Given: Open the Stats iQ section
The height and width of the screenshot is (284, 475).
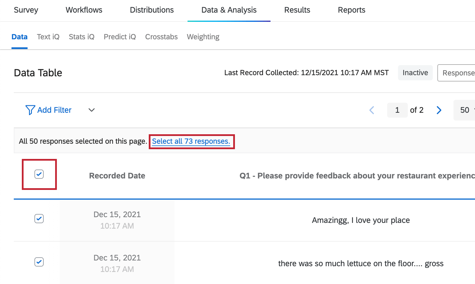Looking at the screenshot, I should [x=81, y=37].
